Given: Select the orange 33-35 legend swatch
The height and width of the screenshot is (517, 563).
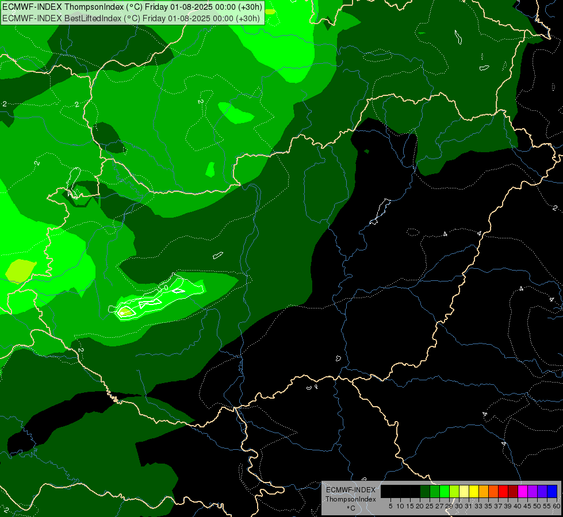Looking at the screenshot, I should [x=484, y=491].
